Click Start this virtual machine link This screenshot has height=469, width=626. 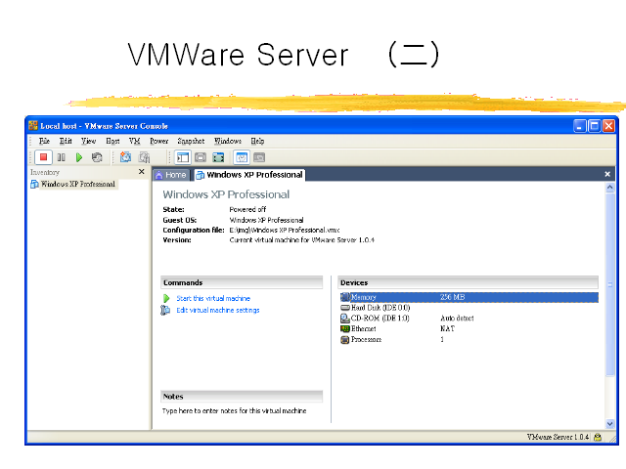coord(213,298)
